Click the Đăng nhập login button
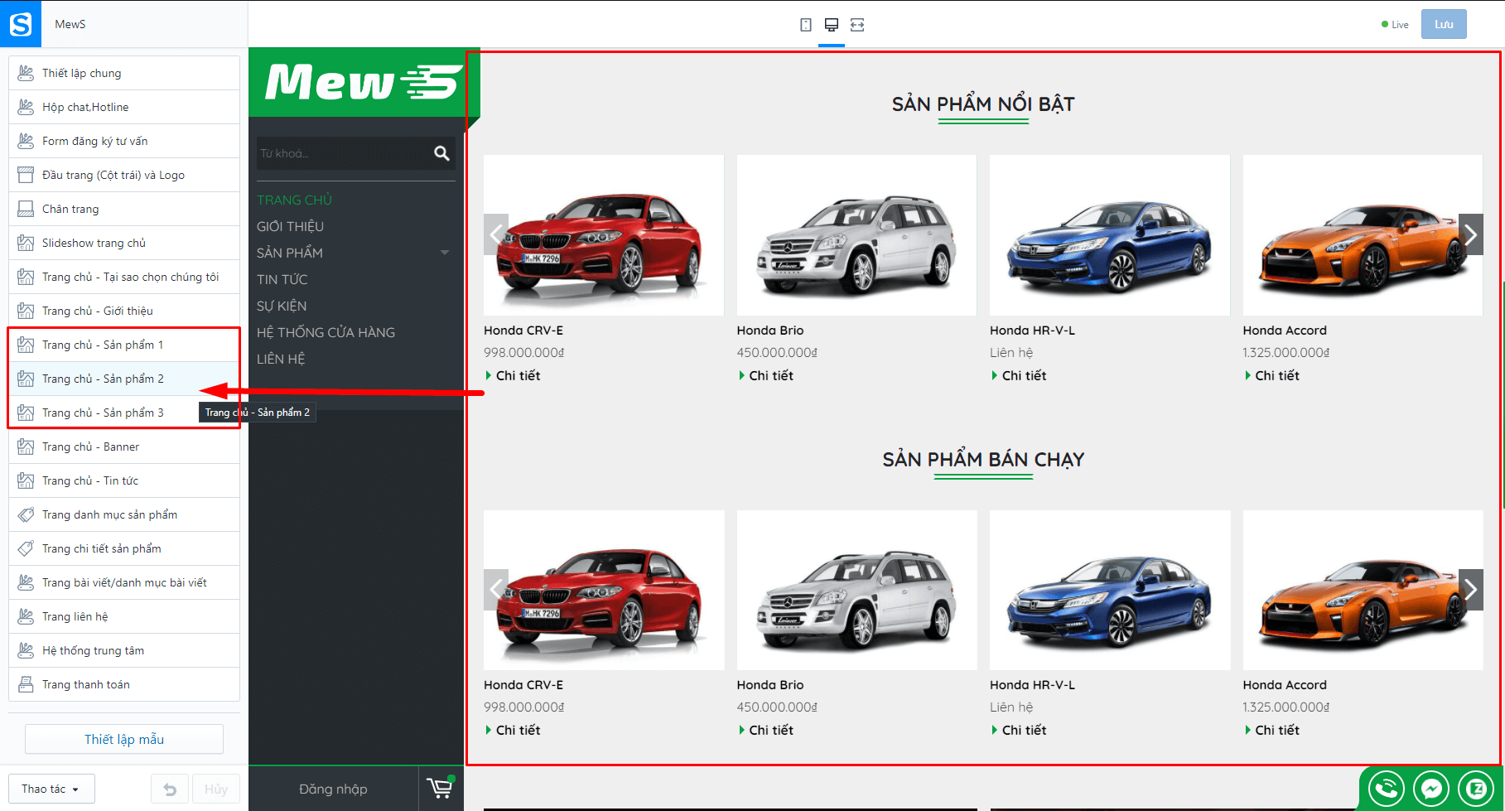1505x811 pixels. click(x=333, y=789)
